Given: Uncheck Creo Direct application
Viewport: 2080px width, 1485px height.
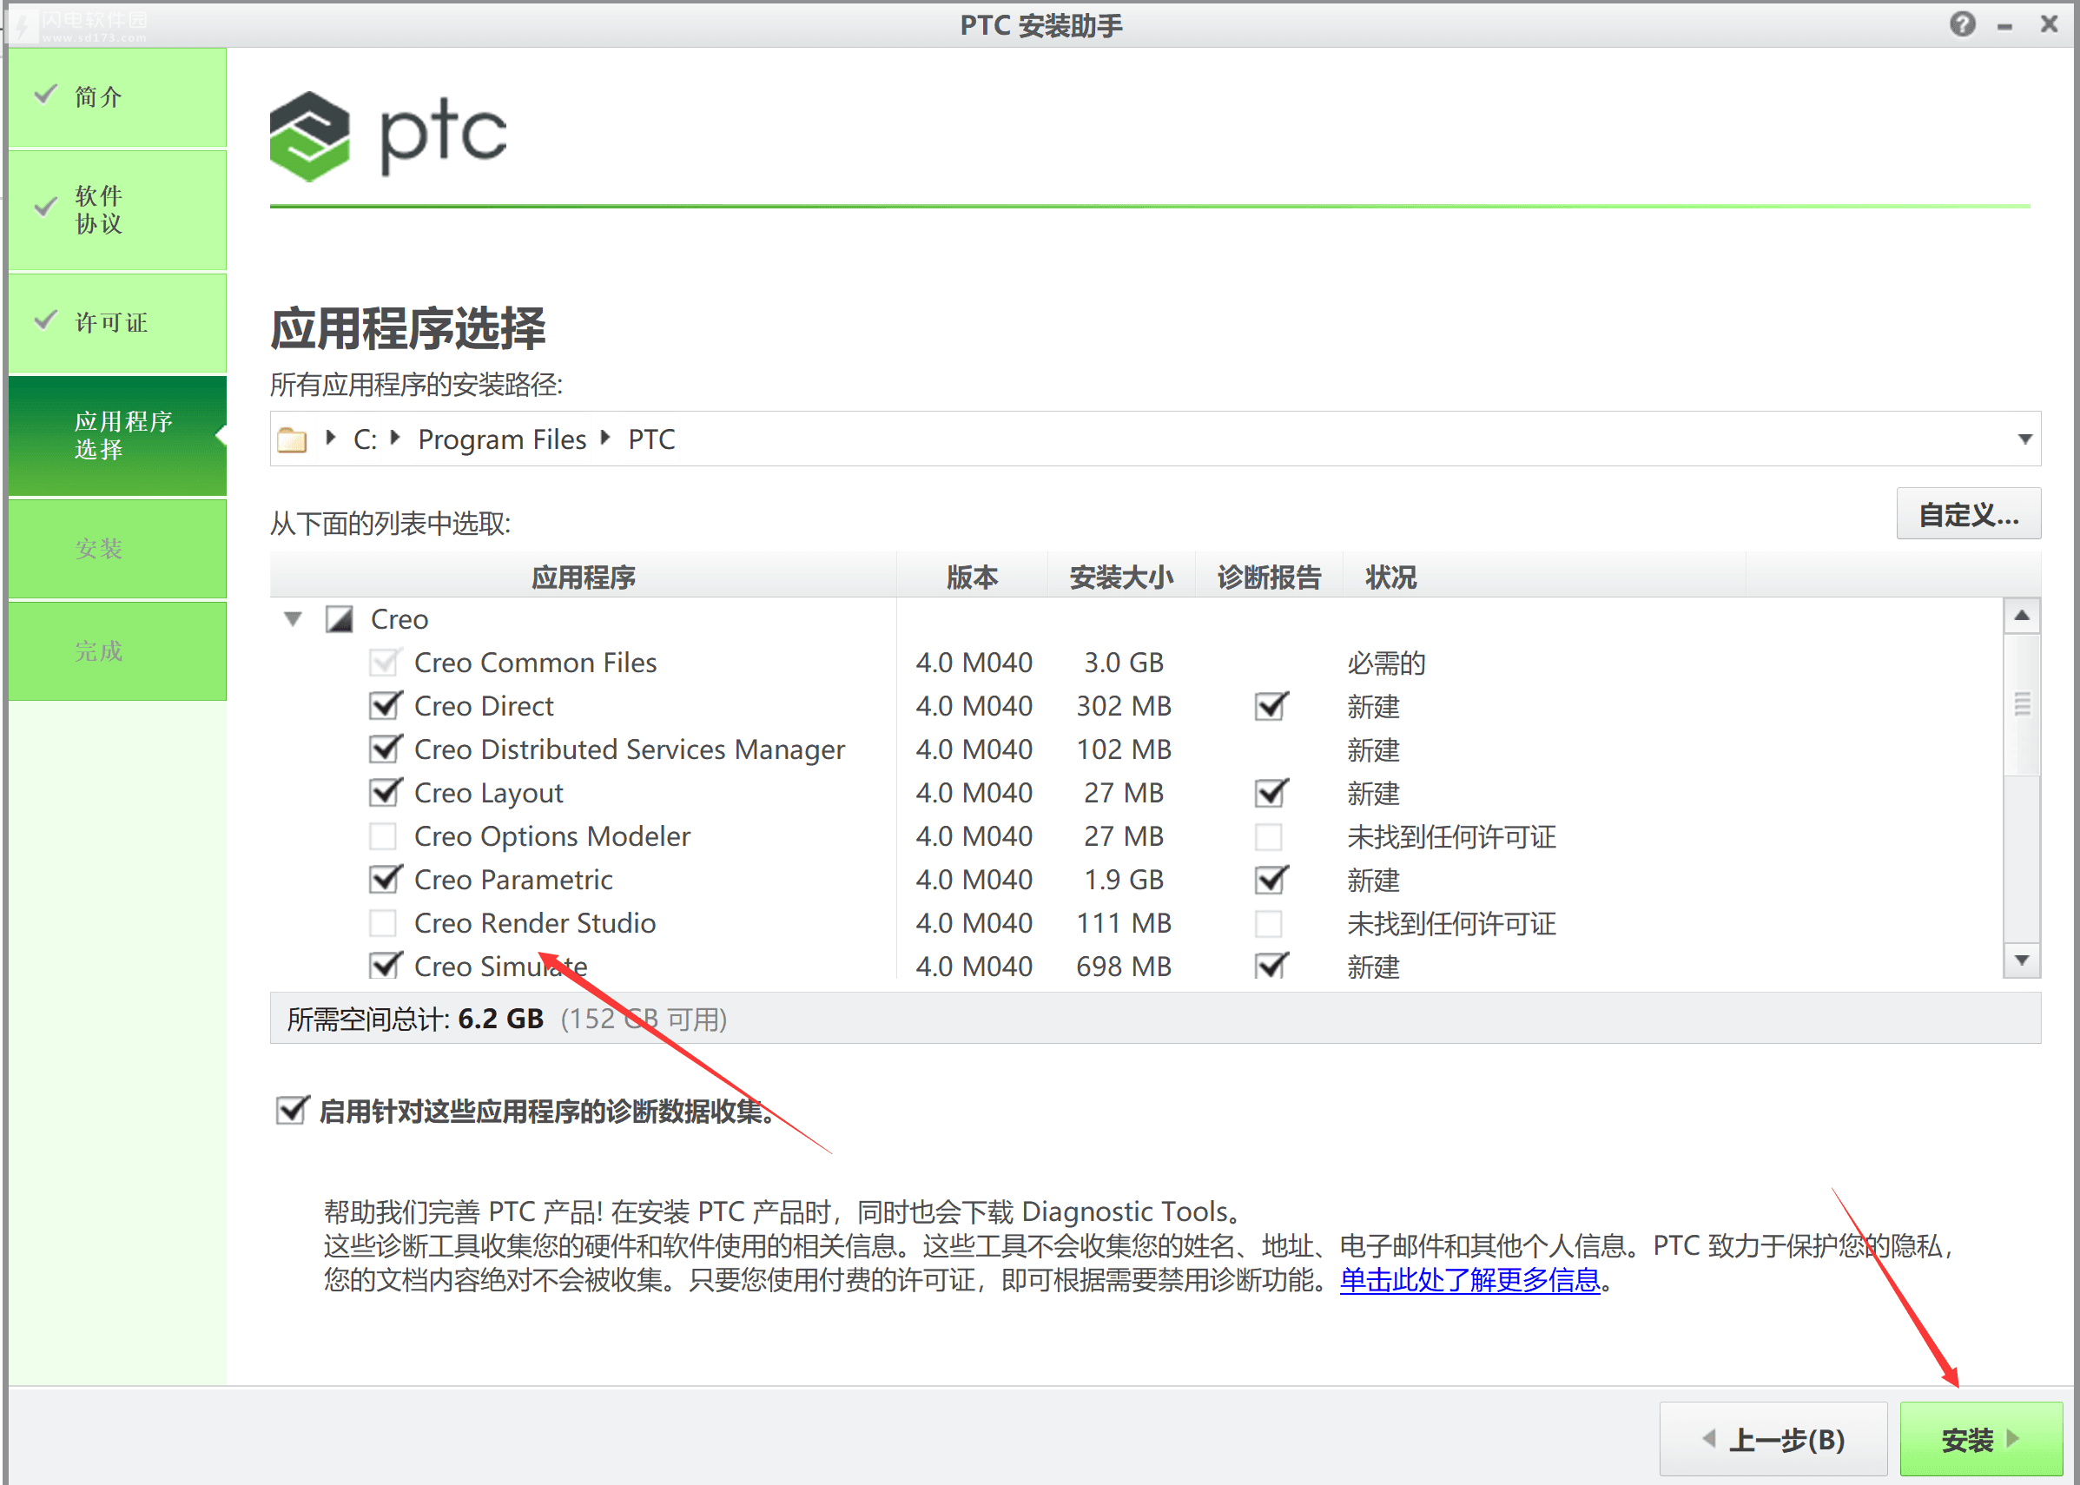Looking at the screenshot, I should click(383, 706).
